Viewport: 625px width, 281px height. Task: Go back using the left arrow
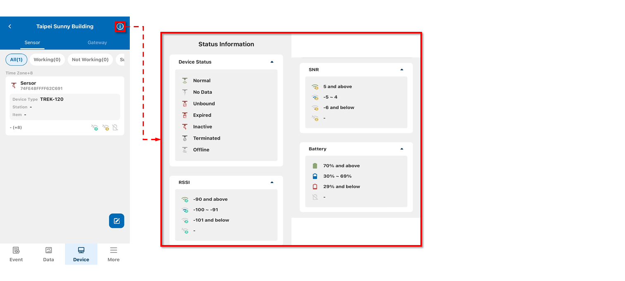10,26
